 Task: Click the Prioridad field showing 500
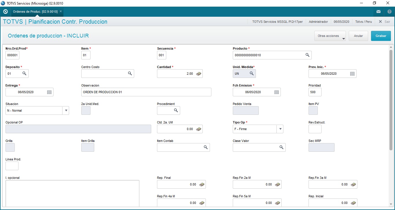point(315,92)
